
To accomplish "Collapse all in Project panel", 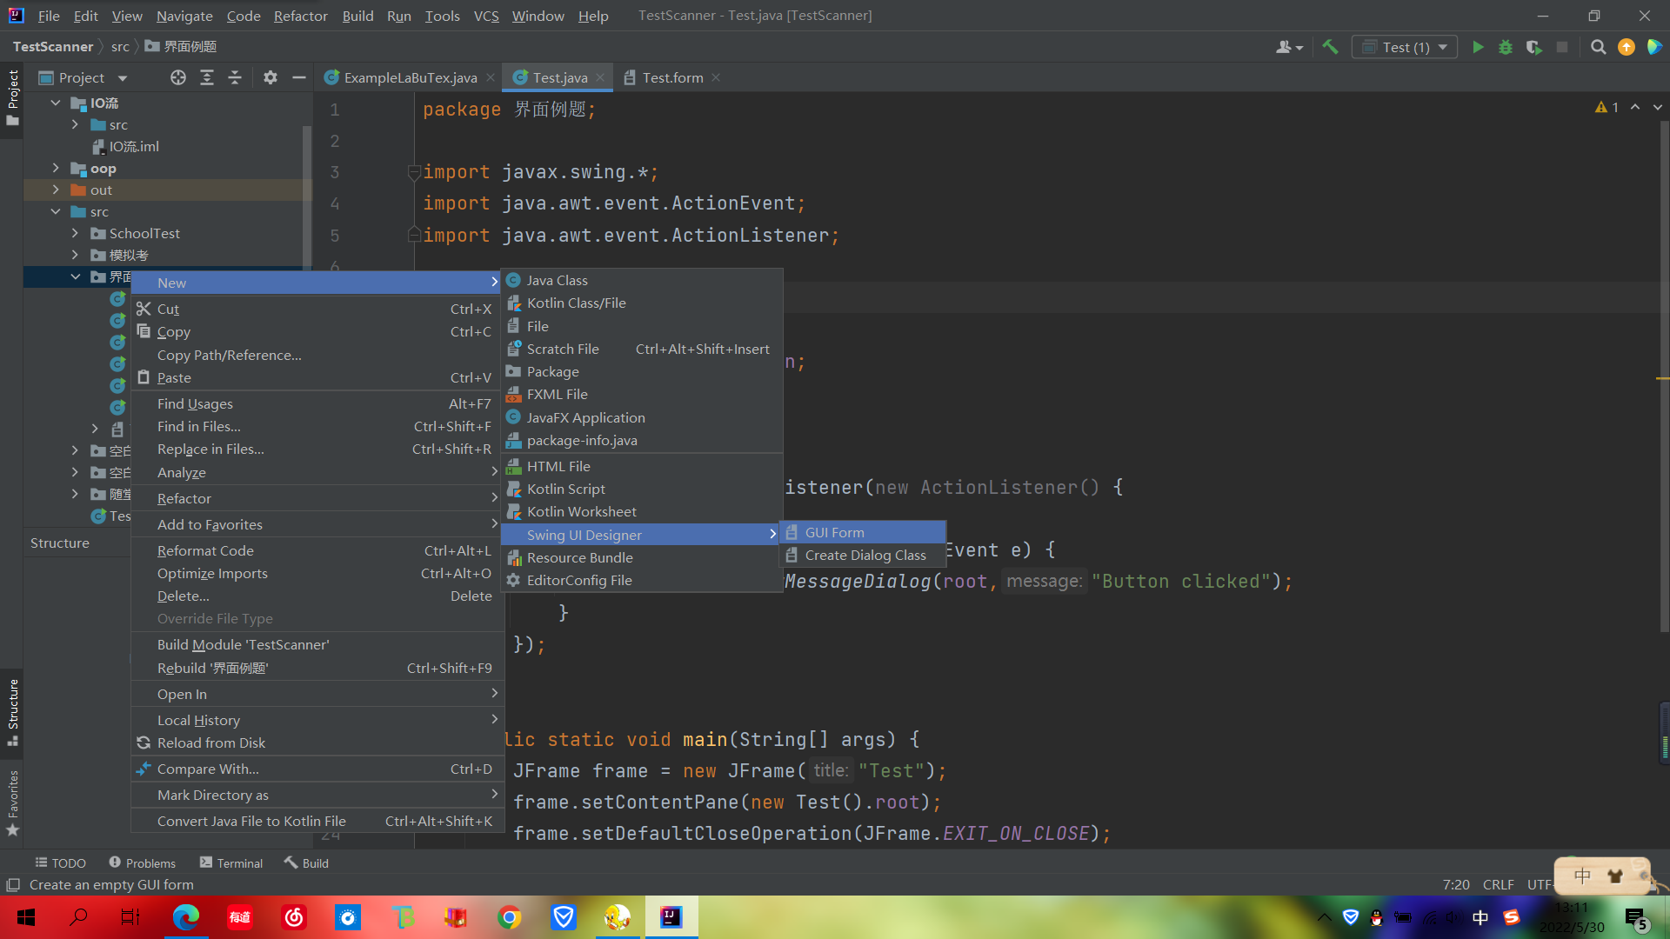I will tap(235, 77).
